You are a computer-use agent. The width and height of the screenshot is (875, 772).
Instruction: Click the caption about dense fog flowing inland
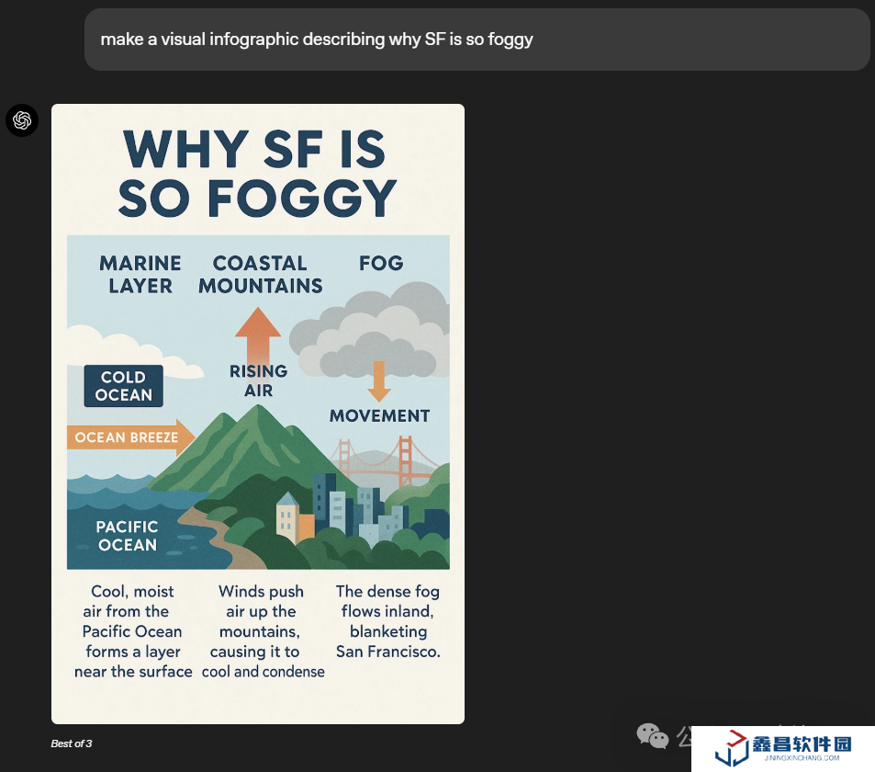(387, 621)
